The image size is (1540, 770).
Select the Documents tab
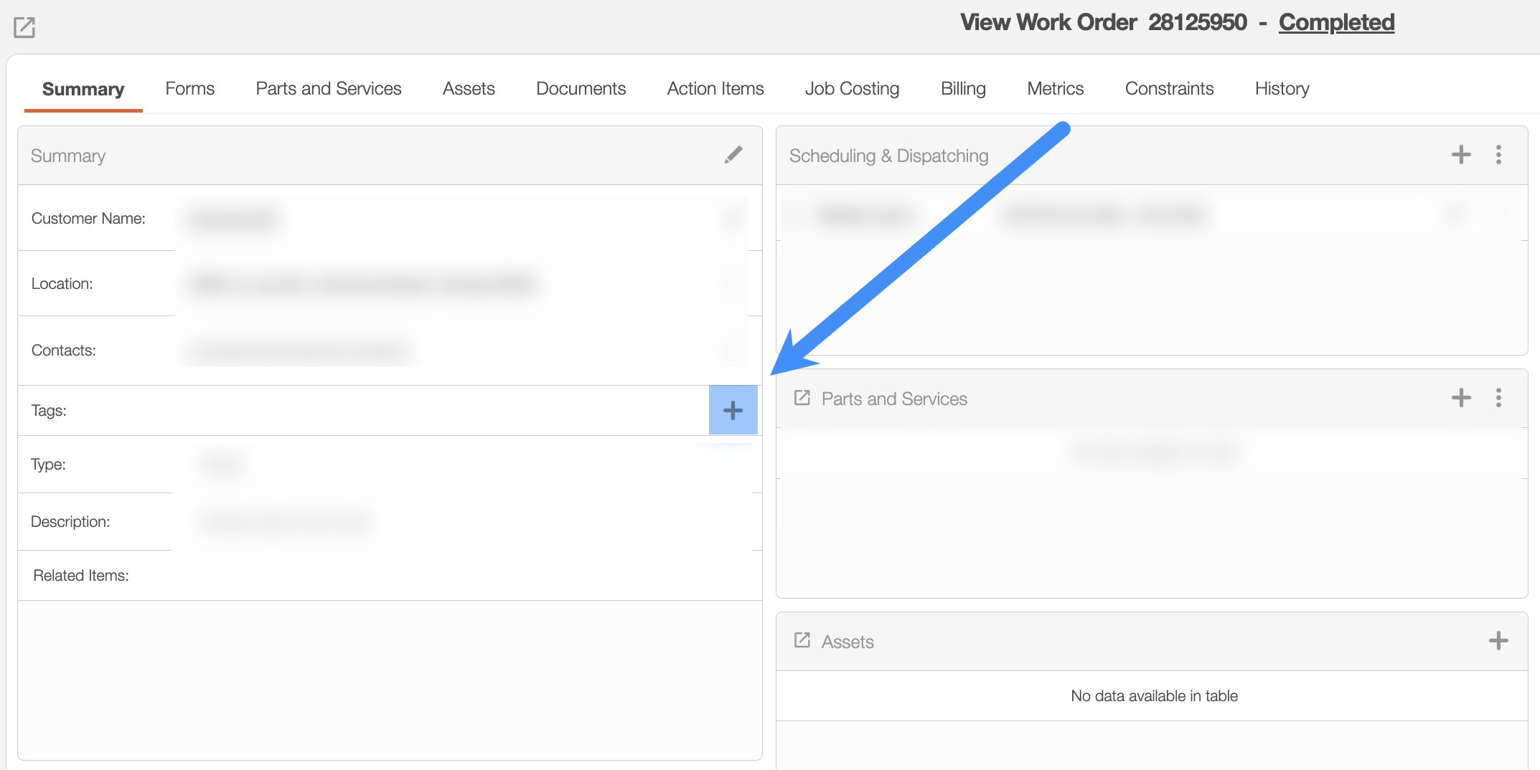pyautogui.click(x=581, y=88)
